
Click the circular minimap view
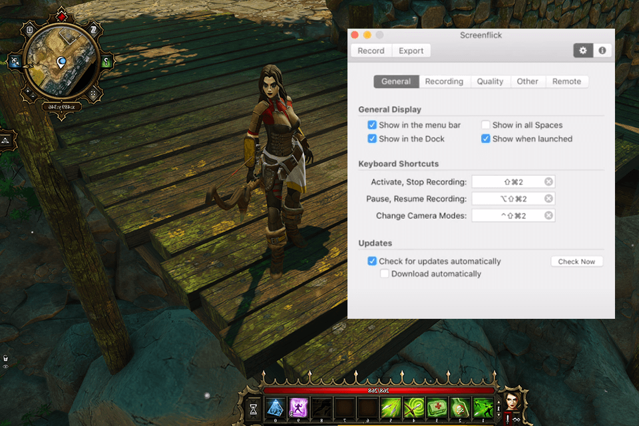pos(61,61)
